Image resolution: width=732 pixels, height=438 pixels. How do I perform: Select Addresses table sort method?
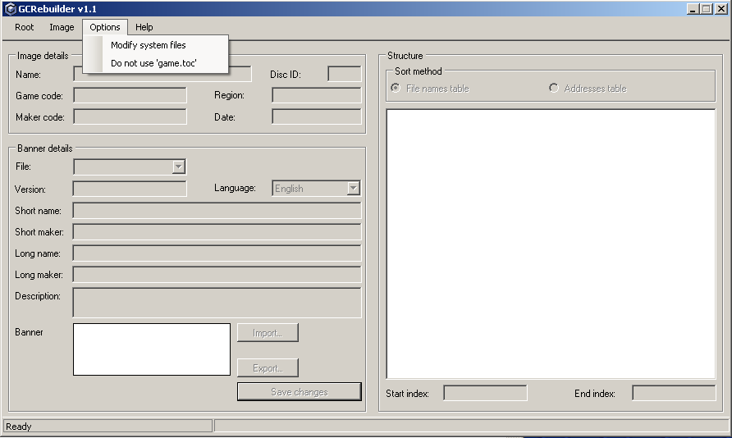pos(554,88)
